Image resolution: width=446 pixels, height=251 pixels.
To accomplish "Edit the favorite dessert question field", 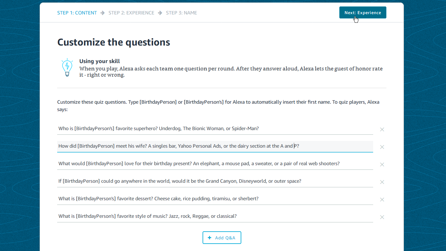I will (215, 199).
